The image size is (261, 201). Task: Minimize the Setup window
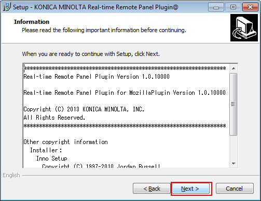[216, 7]
